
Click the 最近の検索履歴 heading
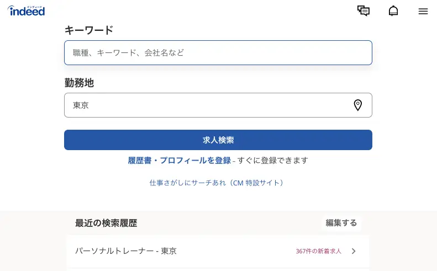(106, 223)
